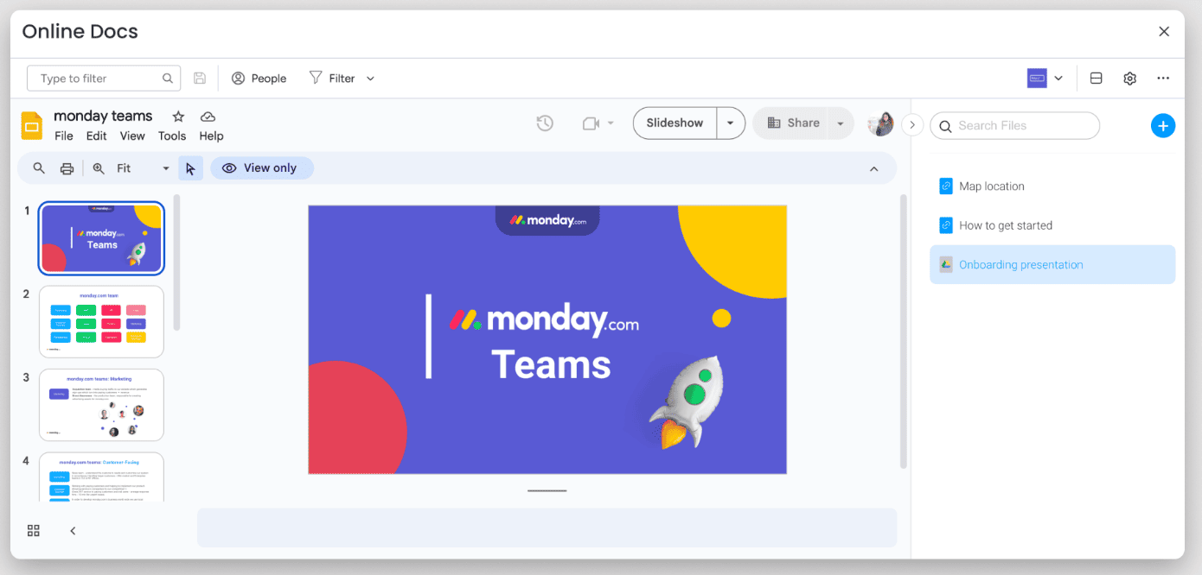Select slide 3 thumbnail
The image size is (1202, 575).
(x=100, y=404)
